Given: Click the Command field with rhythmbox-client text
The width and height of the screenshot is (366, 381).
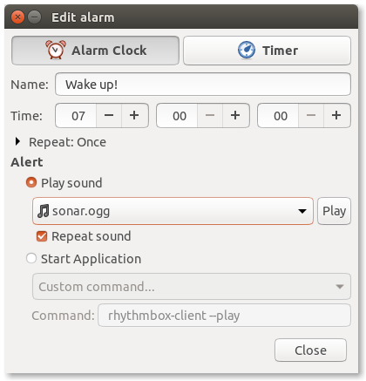Looking at the screenshot, I should [224, 316].
